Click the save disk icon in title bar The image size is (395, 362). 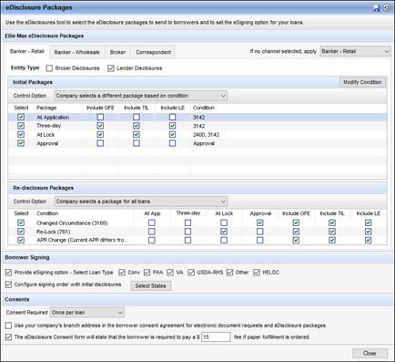(x=377, y=8)
